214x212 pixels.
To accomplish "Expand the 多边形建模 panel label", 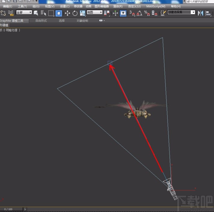I will click(x=4, y=25).
